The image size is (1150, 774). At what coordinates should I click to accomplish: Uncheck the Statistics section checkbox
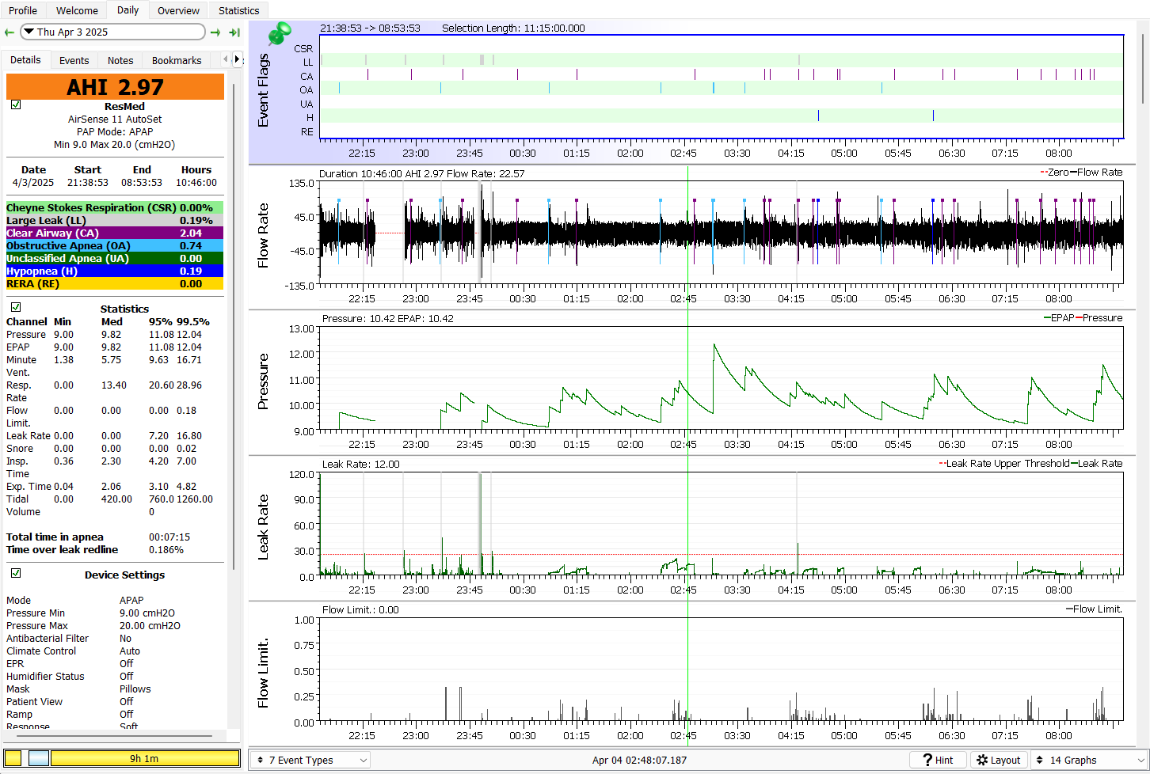(16, 307)
